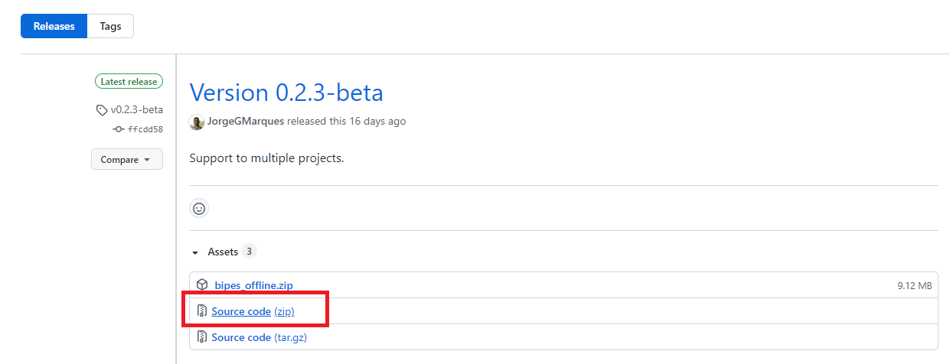Click JorgeGMarques avatar image
This screenshot has height=364, width=950.
(x=197, y=122)
